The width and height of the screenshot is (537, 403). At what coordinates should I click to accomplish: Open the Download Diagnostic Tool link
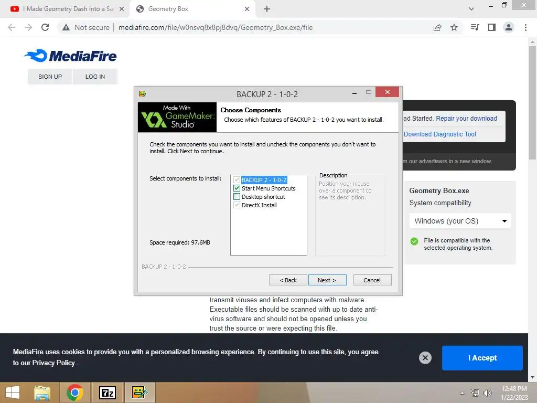[x=440, y=134]
